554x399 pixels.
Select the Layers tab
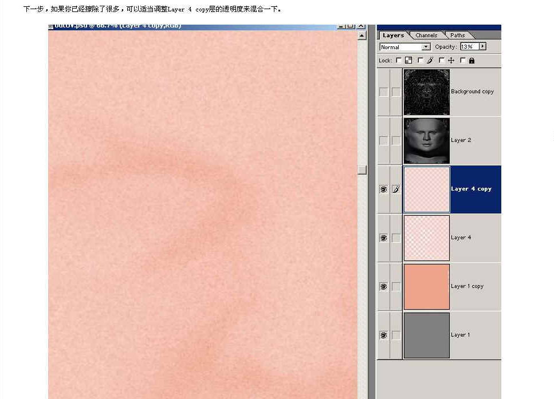click(x=393, y=35)
